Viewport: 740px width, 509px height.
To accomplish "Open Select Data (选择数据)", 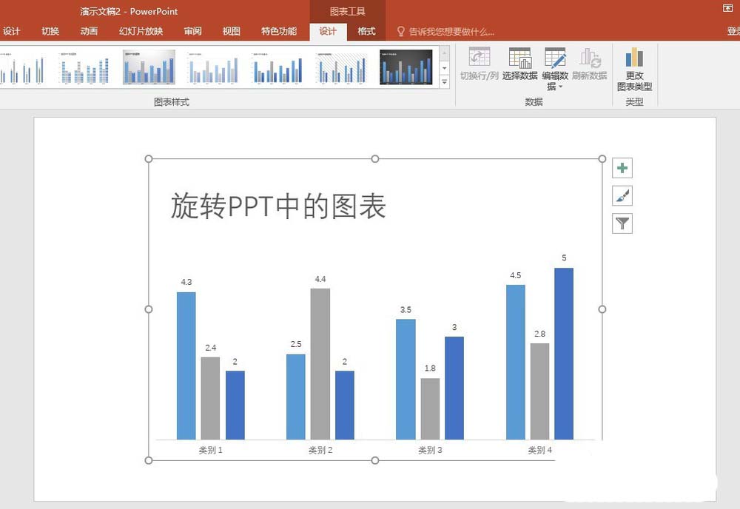I will click(519, 64).
